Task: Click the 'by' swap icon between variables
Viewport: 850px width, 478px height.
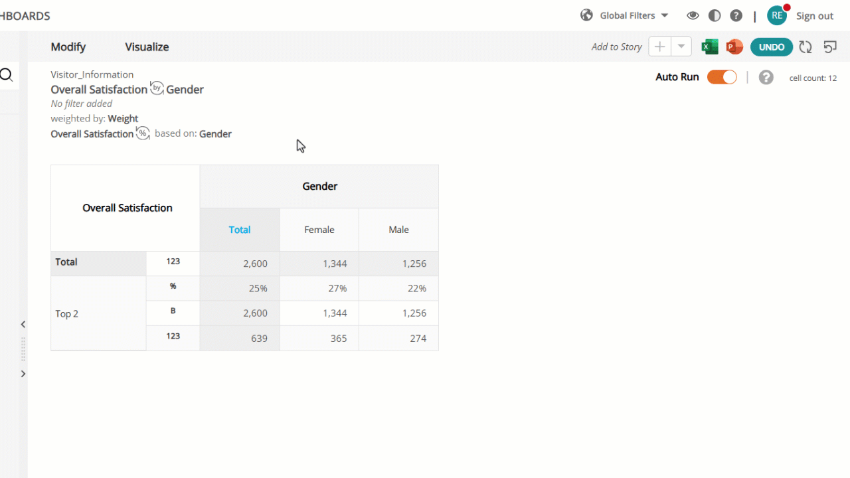Action: (157, 88)
